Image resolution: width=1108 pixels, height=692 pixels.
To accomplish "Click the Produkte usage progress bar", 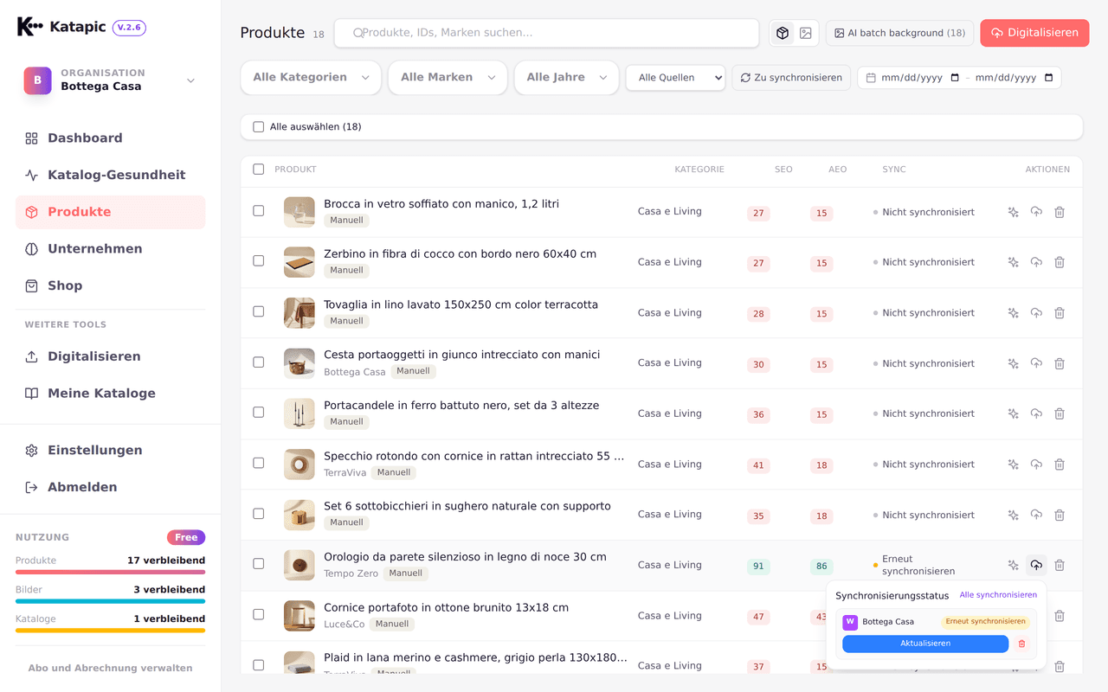I will pos(110,572).
